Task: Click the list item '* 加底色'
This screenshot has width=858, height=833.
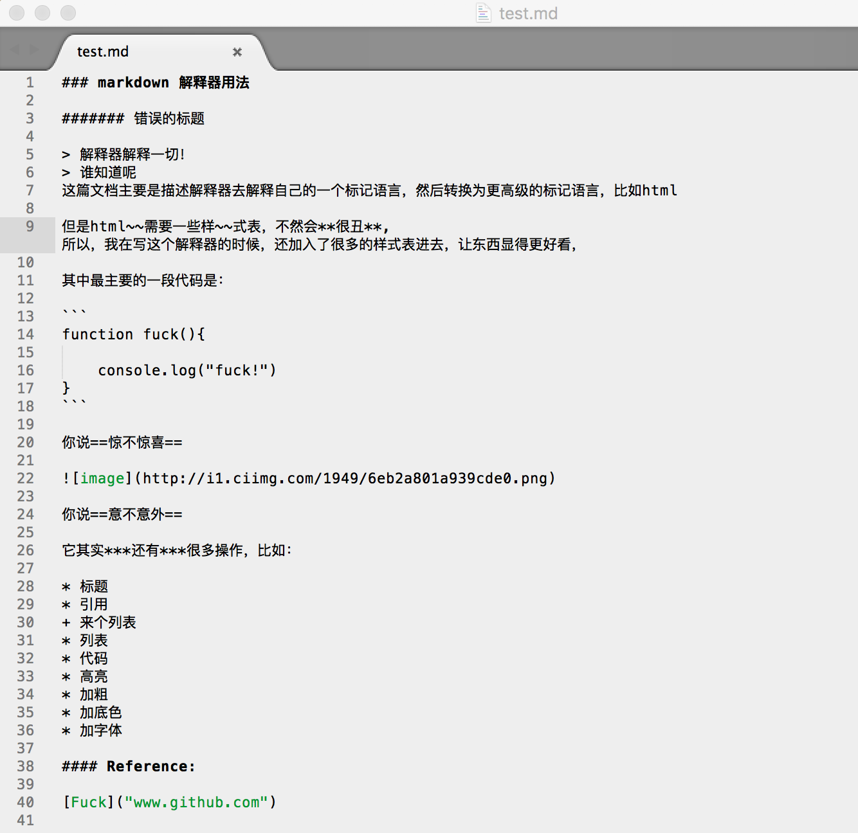Action: tap(92, 712)
